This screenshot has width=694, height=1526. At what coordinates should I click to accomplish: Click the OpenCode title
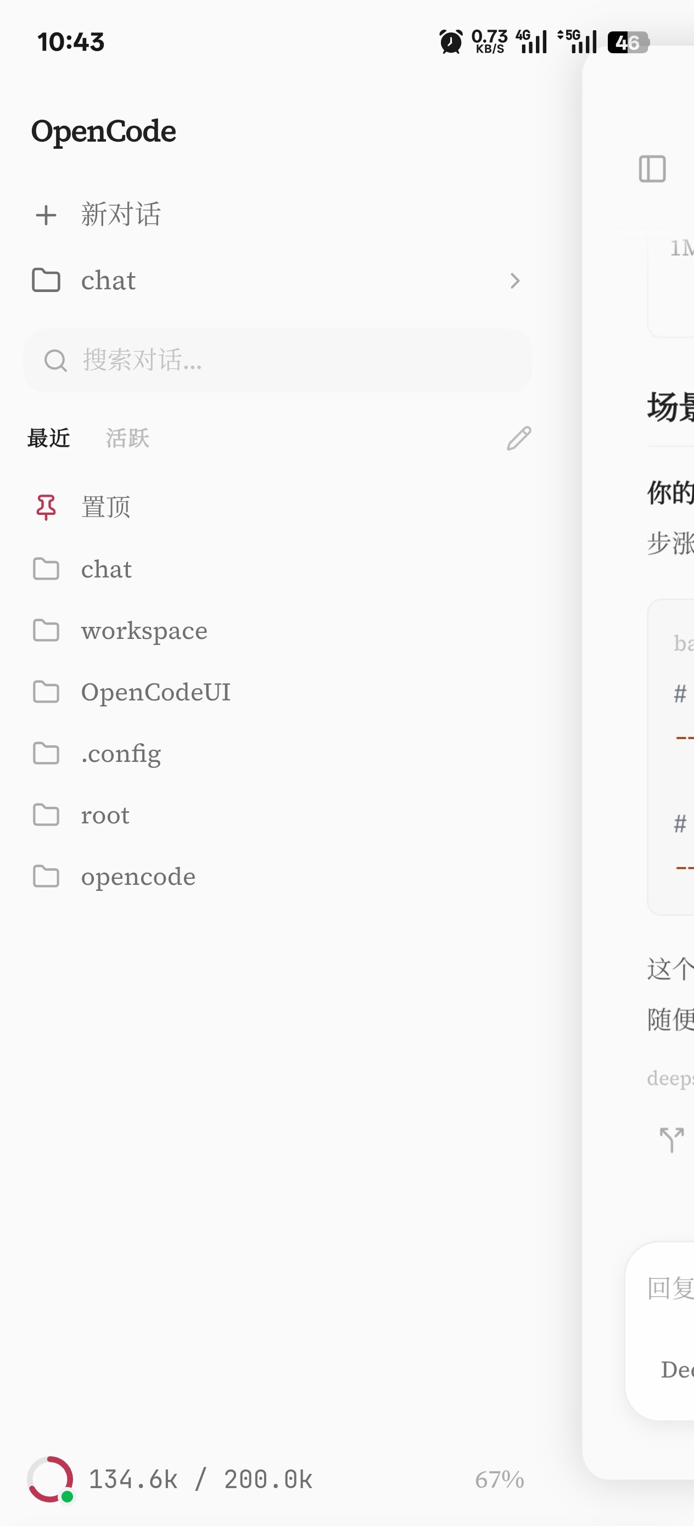[x=103, y=131]
